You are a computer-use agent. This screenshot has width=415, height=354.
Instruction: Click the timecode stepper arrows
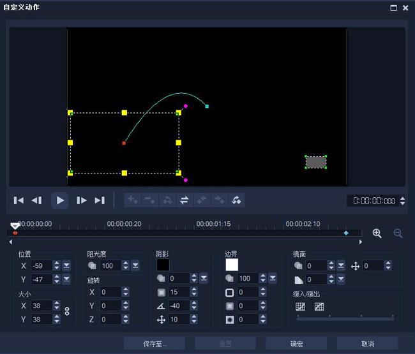tap(403, 201)
